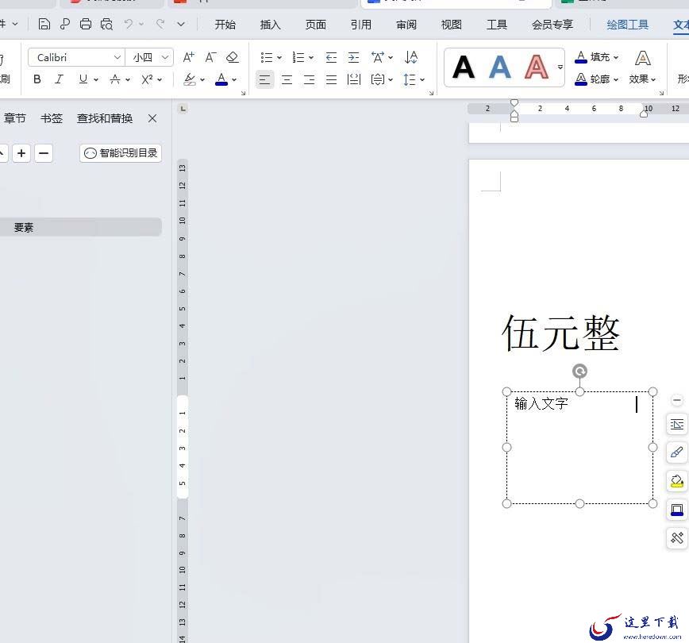Toggle Bold formatting
Image resolution: width=689 pixels, height=643 pixels.
(37, 79)
